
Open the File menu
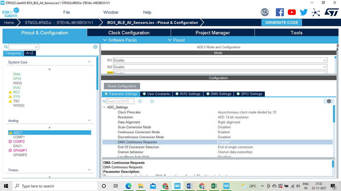67,12
